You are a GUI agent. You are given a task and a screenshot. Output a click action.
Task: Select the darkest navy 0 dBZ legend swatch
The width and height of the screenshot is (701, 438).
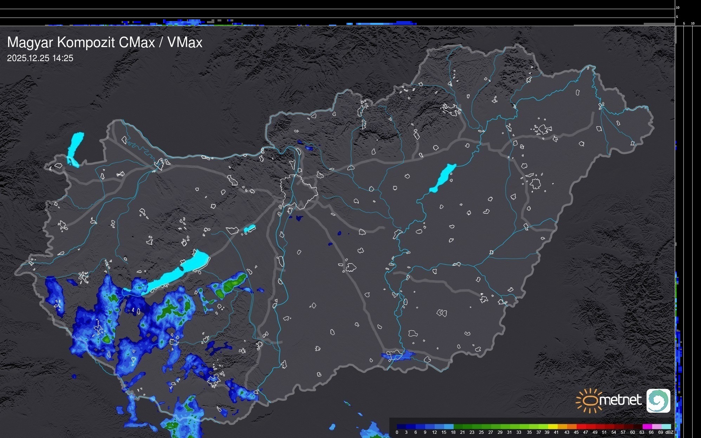401,426
